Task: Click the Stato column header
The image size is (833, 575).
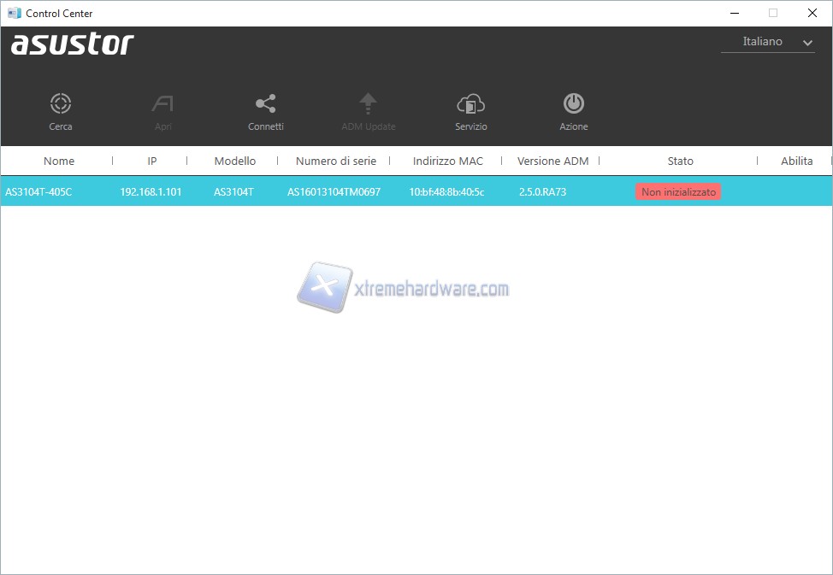Action: tap(680, 161)
